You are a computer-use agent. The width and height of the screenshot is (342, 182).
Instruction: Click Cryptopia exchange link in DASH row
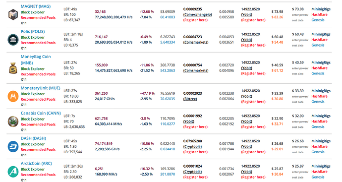tap(192, 146)
